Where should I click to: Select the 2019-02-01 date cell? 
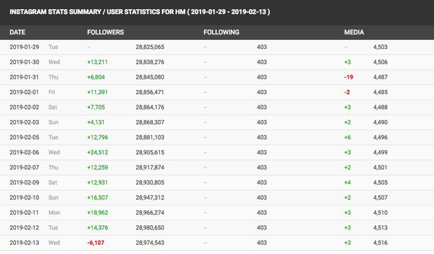(x=25, y=92)
